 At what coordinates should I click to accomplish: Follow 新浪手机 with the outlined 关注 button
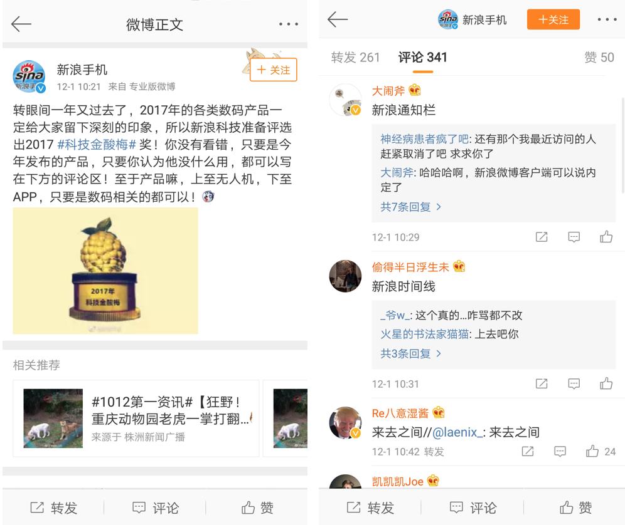pos(274,70)
